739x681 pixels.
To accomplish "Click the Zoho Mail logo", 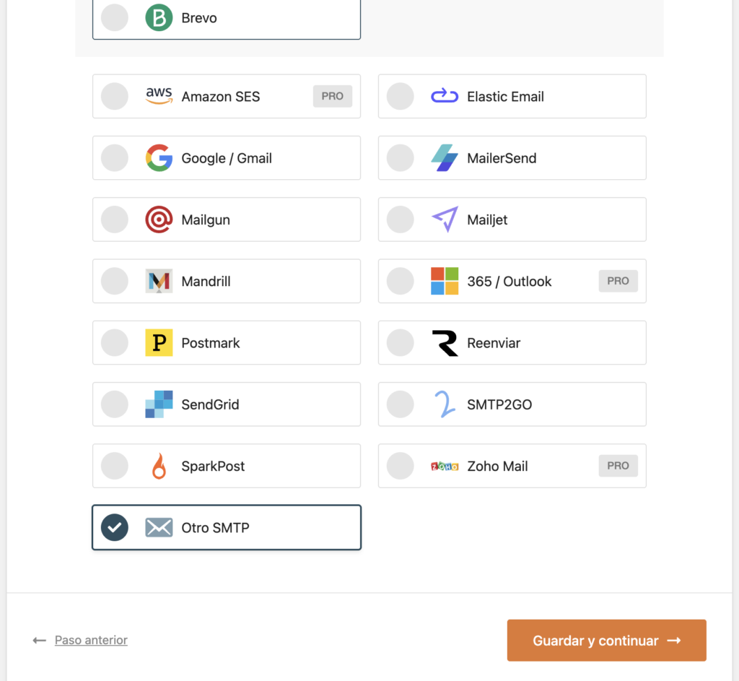I will click(x=445, y=466).
